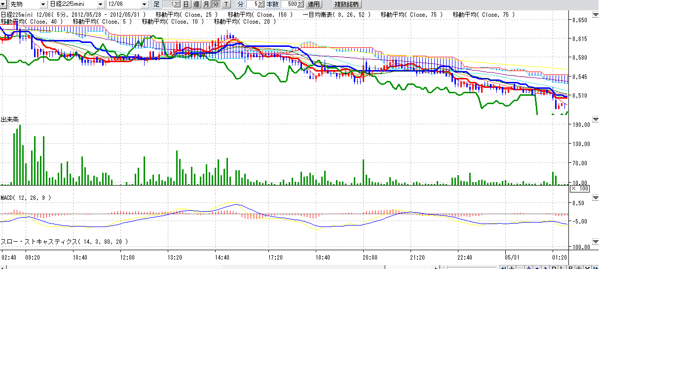Click the D icon in bottom chart toolbar

[x=554, y=268]
